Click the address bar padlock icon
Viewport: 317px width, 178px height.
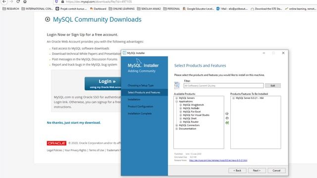pos(62,1)
